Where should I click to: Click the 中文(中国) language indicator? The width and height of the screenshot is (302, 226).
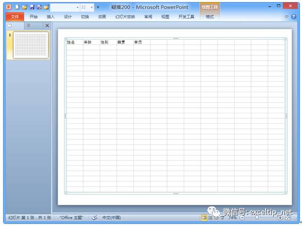[112, 218]
